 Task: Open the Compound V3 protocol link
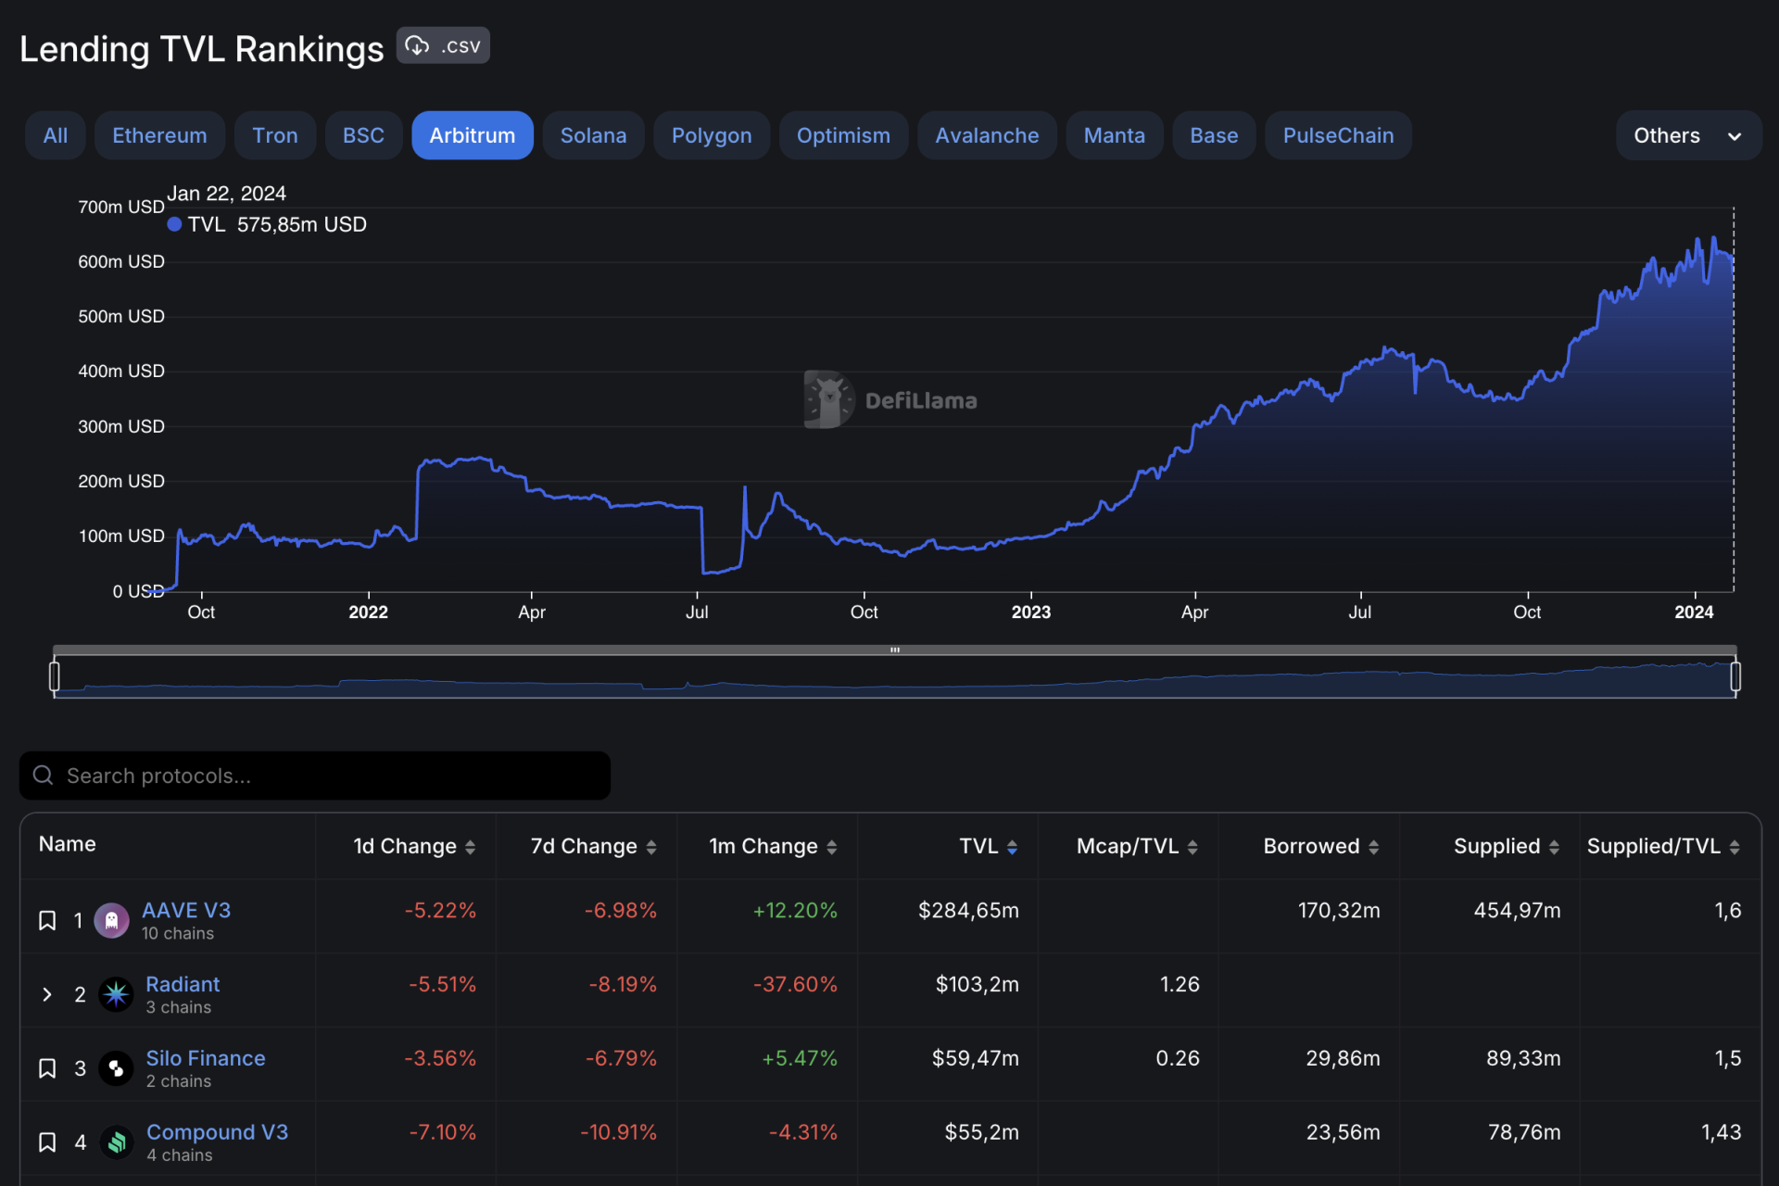pos(217,1132)
